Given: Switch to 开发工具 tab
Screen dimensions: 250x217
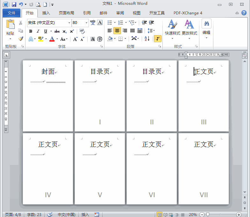Looking at the screenshot, I should pyautogui.click(x=157, y=13).
